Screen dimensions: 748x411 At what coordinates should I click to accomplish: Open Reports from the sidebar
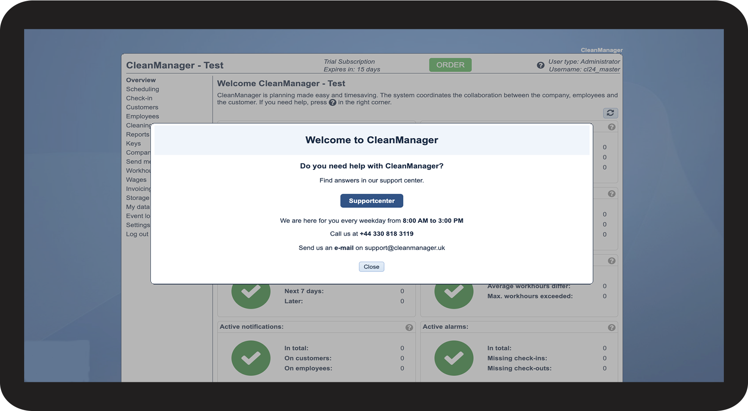pyautogui.click(x=138, y=135)
